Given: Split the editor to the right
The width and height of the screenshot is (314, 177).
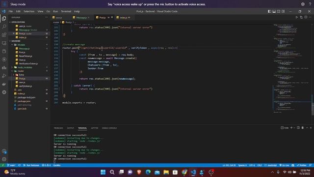Looking at the screenshot, I should pos(306,18).
